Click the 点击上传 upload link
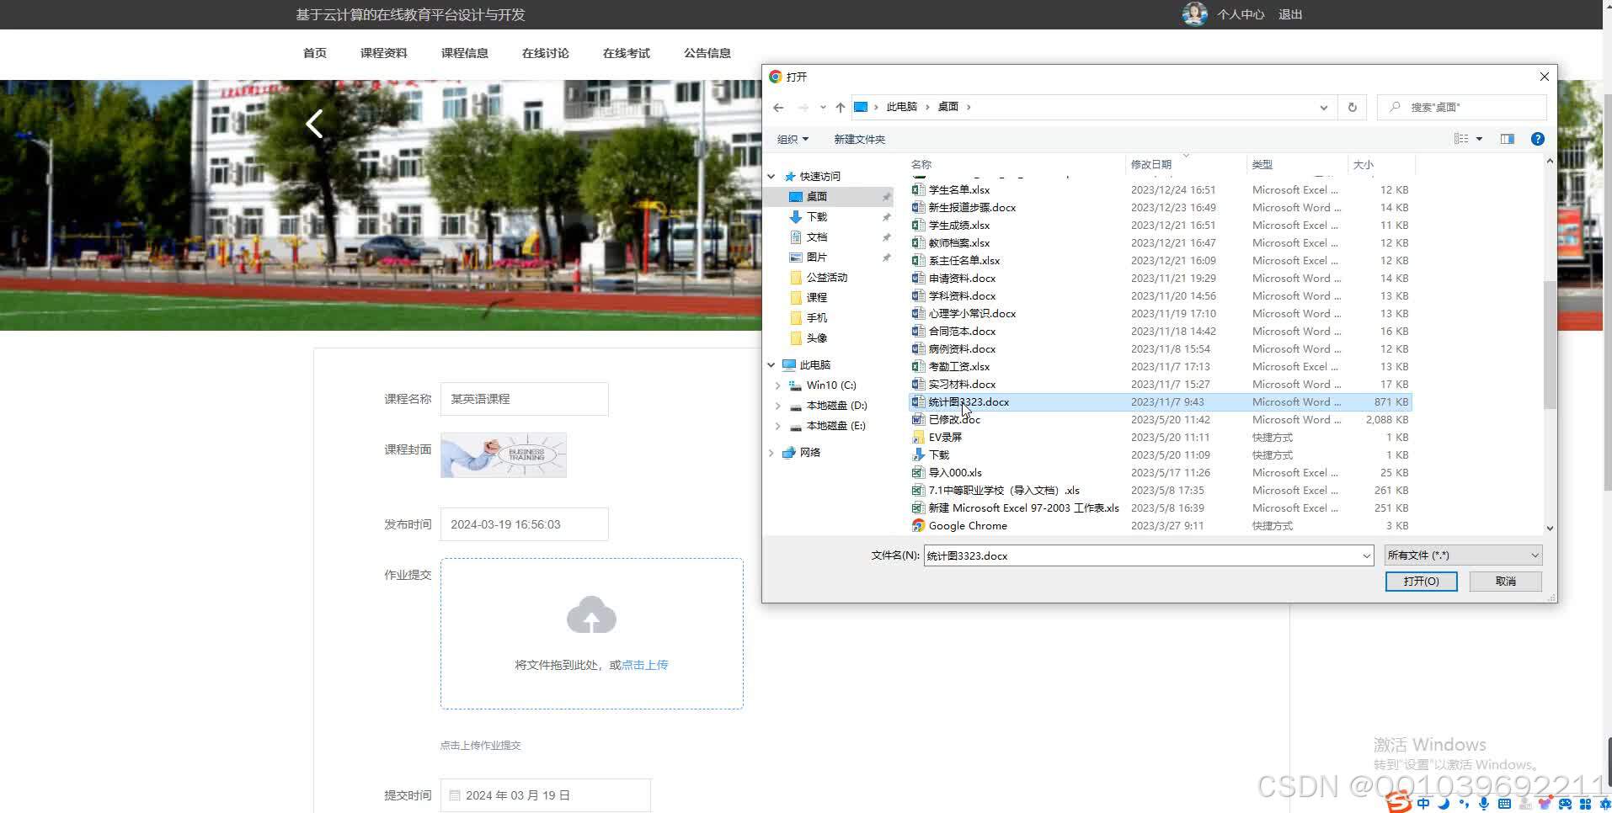 pos(643,664)
